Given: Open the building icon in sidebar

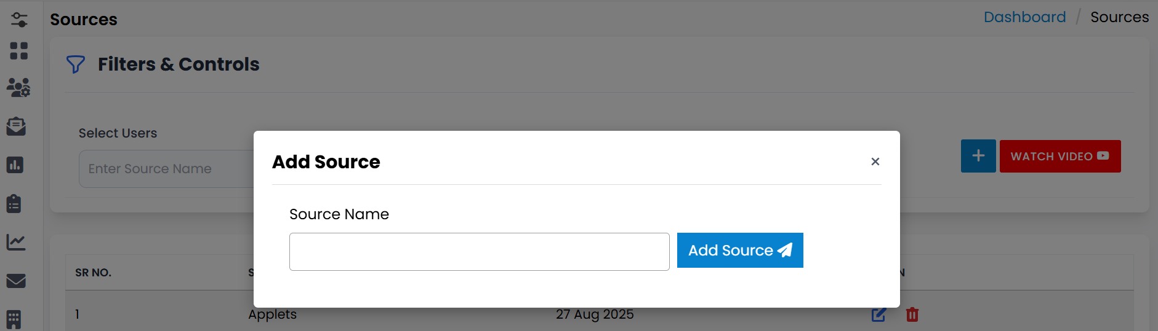Looking at the screenshot, I should [x=14, y=319].
